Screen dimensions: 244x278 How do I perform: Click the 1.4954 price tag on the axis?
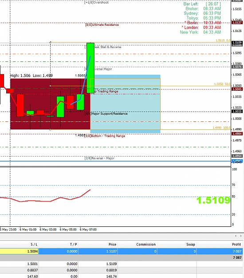tap(237, 156)
